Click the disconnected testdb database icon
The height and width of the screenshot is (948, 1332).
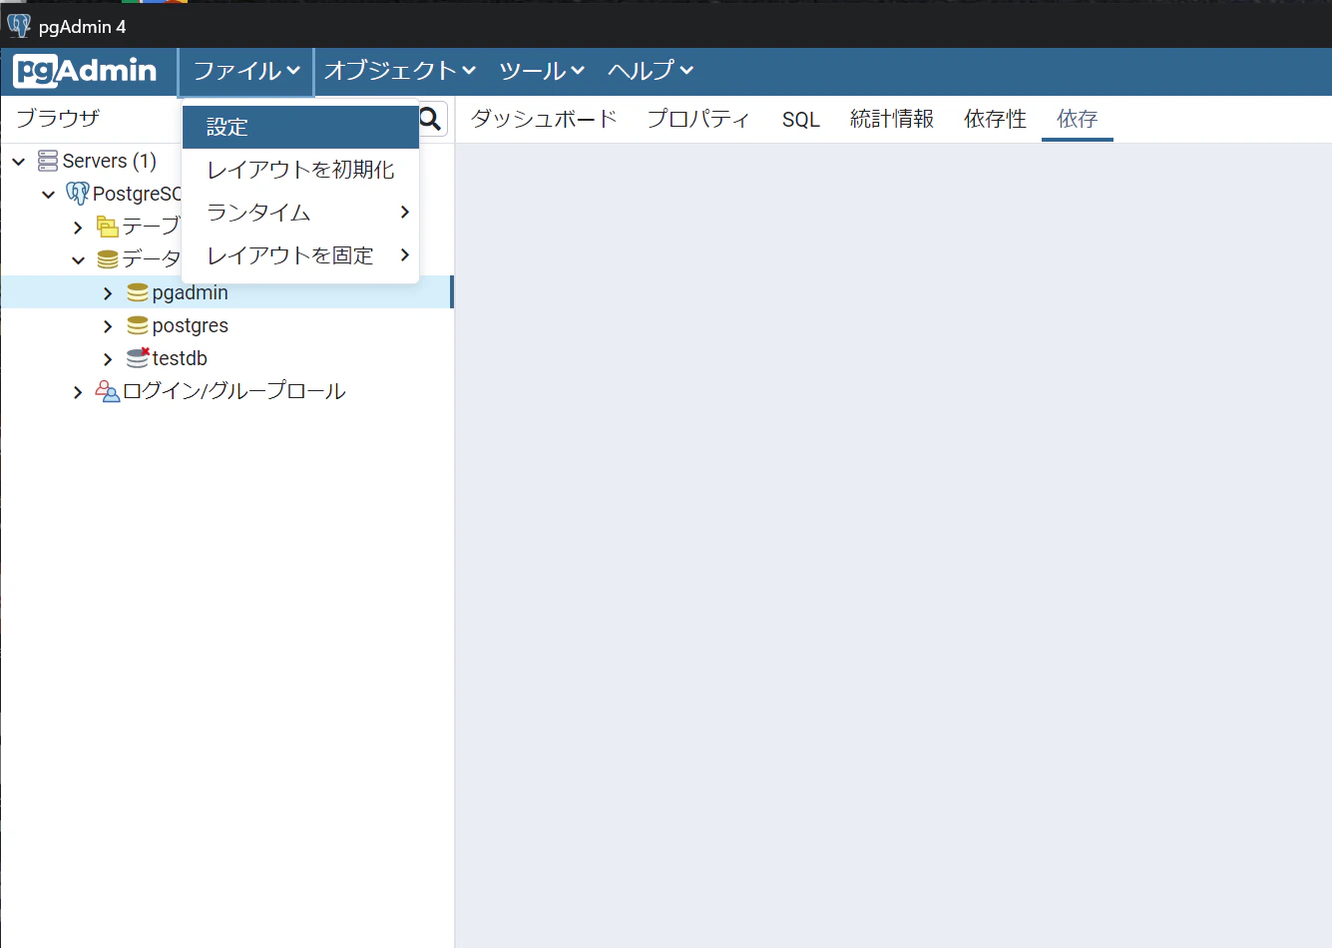click(138, 357)
